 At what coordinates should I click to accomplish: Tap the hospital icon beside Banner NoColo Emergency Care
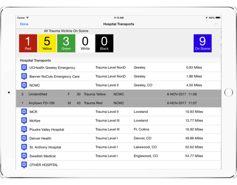click(24, 77)
